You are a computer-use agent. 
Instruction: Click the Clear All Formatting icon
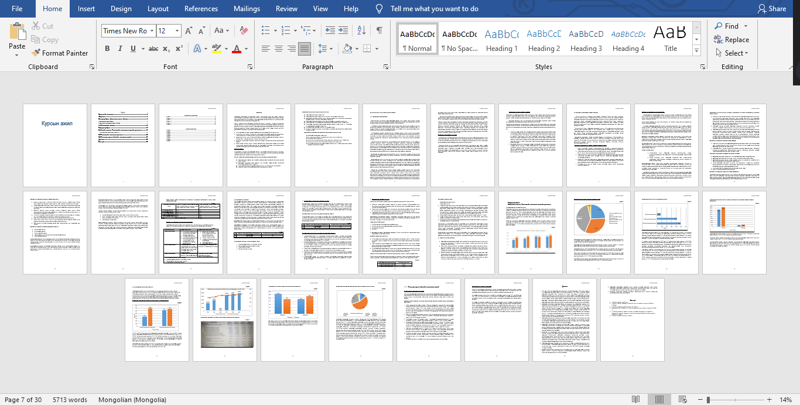[244, 30]
